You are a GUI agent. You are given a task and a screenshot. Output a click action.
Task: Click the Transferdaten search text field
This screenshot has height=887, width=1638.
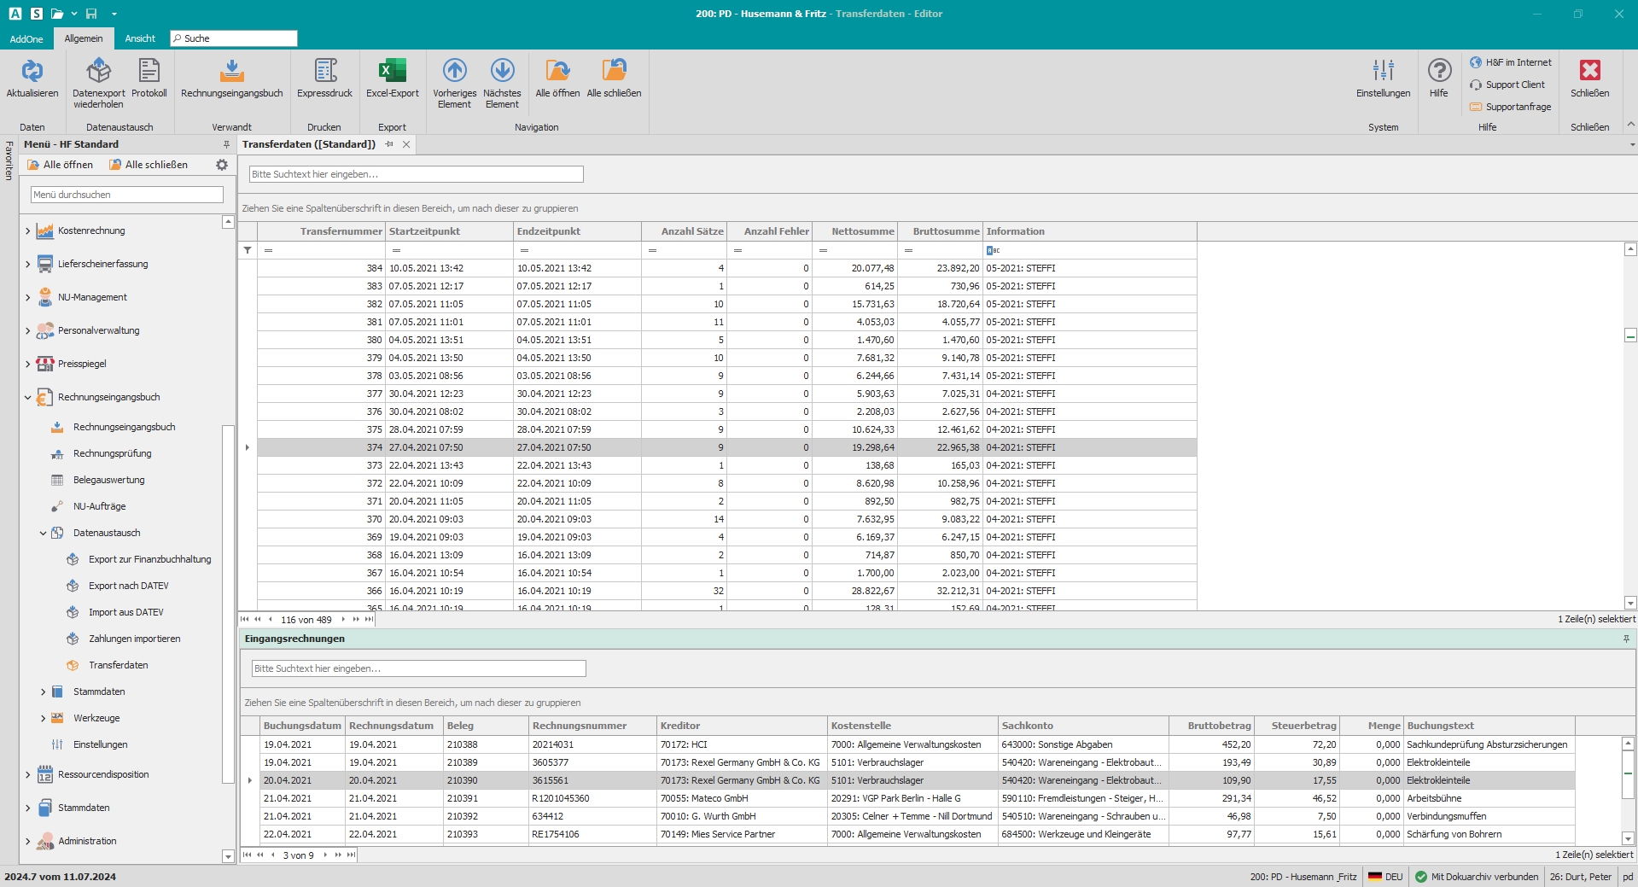click(x=416, y=174)
